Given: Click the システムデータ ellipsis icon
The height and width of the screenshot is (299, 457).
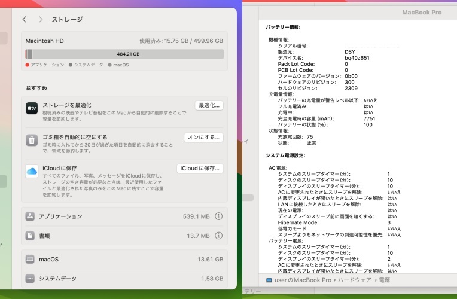Looking at the screenshot, I should tap(30, 278).
